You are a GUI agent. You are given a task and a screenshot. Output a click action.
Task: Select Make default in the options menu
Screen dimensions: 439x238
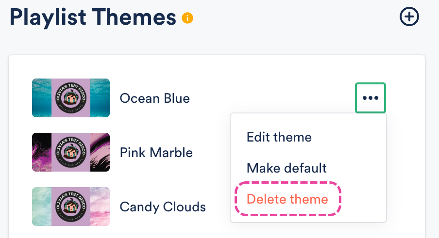tap(287, 168)
